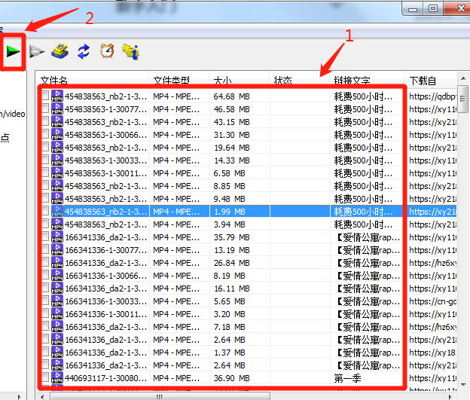Viewport: 470px width, 400px height.
Task: Click the gray Resume play icon in toolbar
Action: click(37, 51)
